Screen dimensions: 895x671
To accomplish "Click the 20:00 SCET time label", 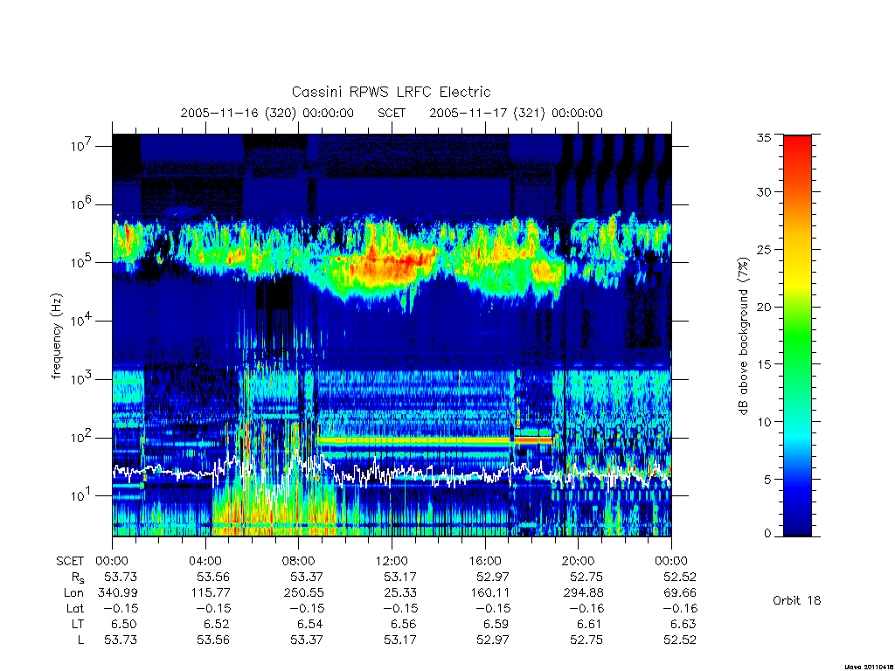I will [x=579, y=561].
